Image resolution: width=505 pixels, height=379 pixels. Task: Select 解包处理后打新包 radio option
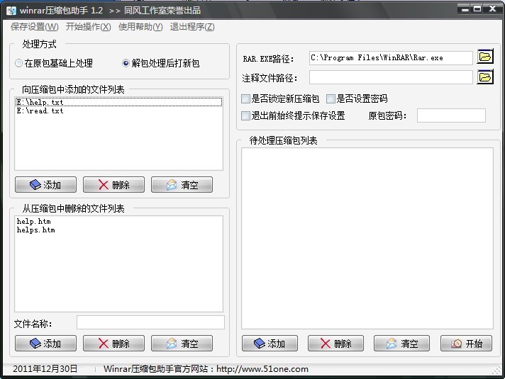point(126,63)
